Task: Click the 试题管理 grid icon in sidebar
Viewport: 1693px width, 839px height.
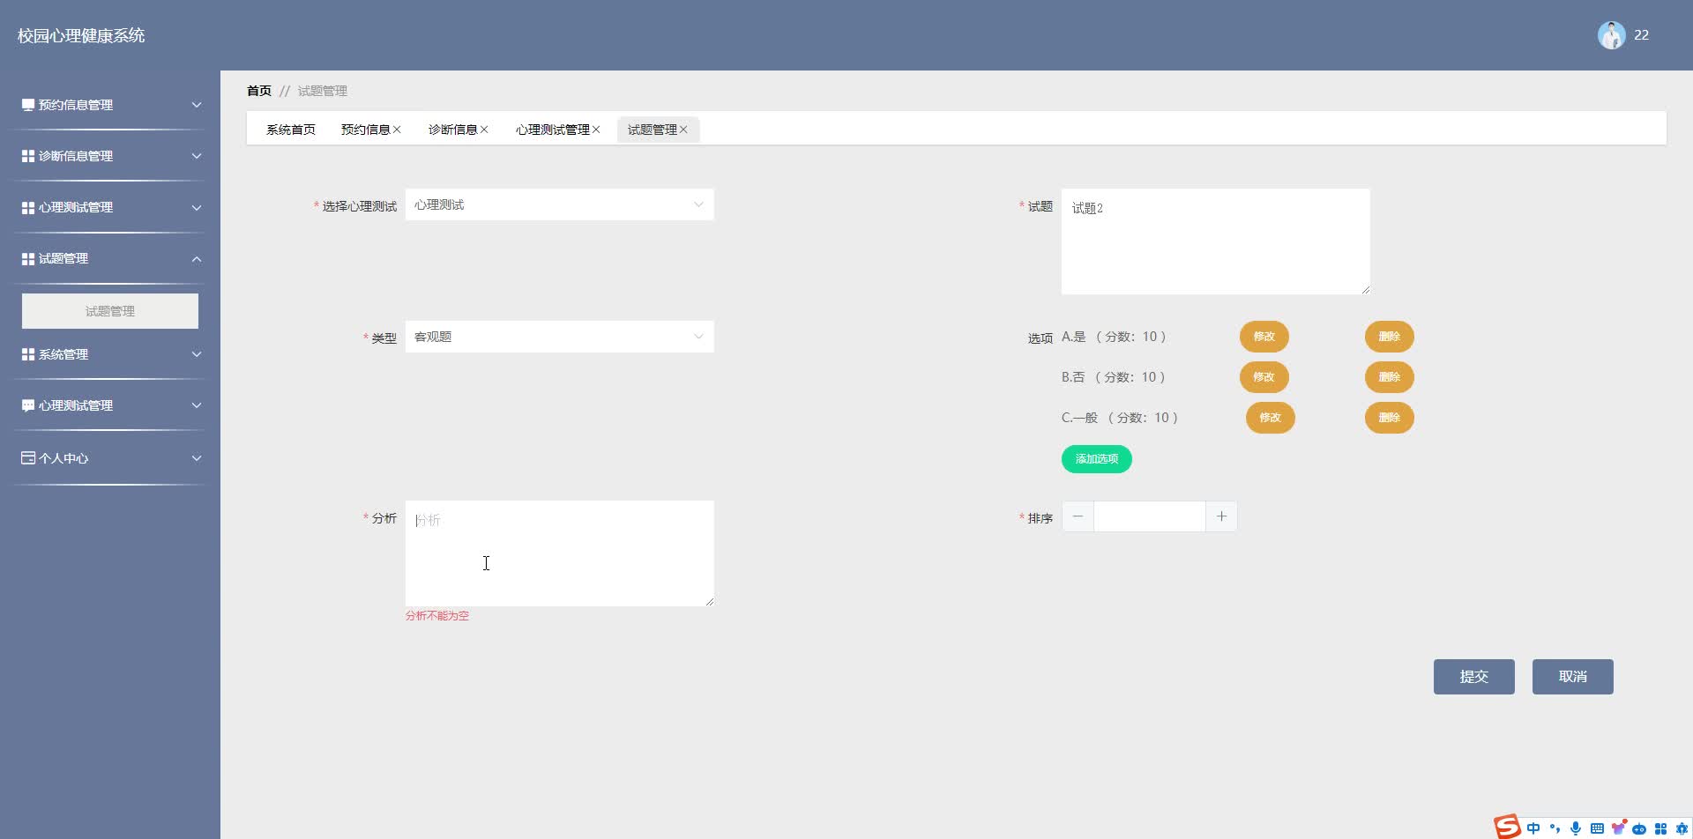Action: point(28,258)
